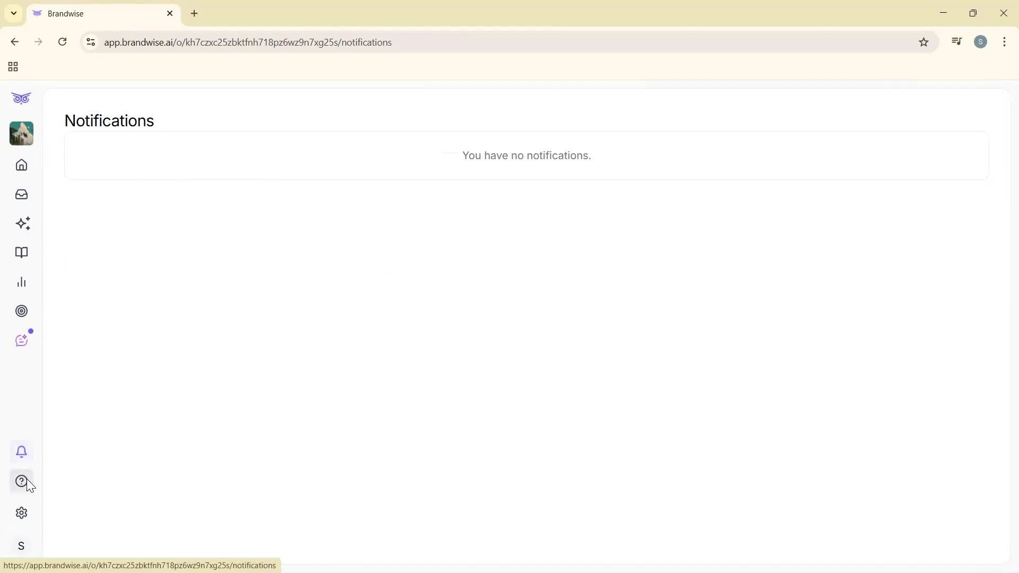Open the tab search dropdown arrow
This screenshot has width=1019, height=573.
(x=13, y=13)
